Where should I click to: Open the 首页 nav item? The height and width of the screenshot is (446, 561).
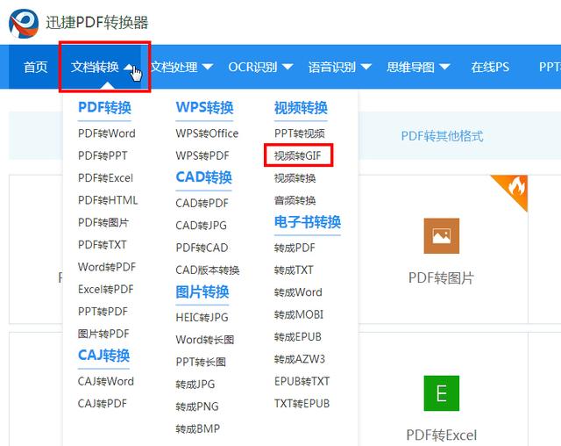click(x=35, y=67)
